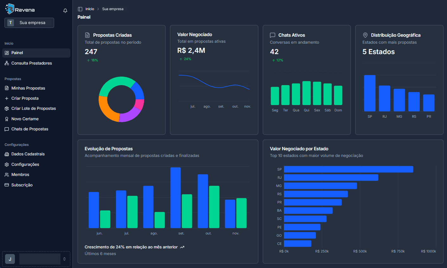
Task: Click the Configurações gear icon
Action: coord(7,165)
